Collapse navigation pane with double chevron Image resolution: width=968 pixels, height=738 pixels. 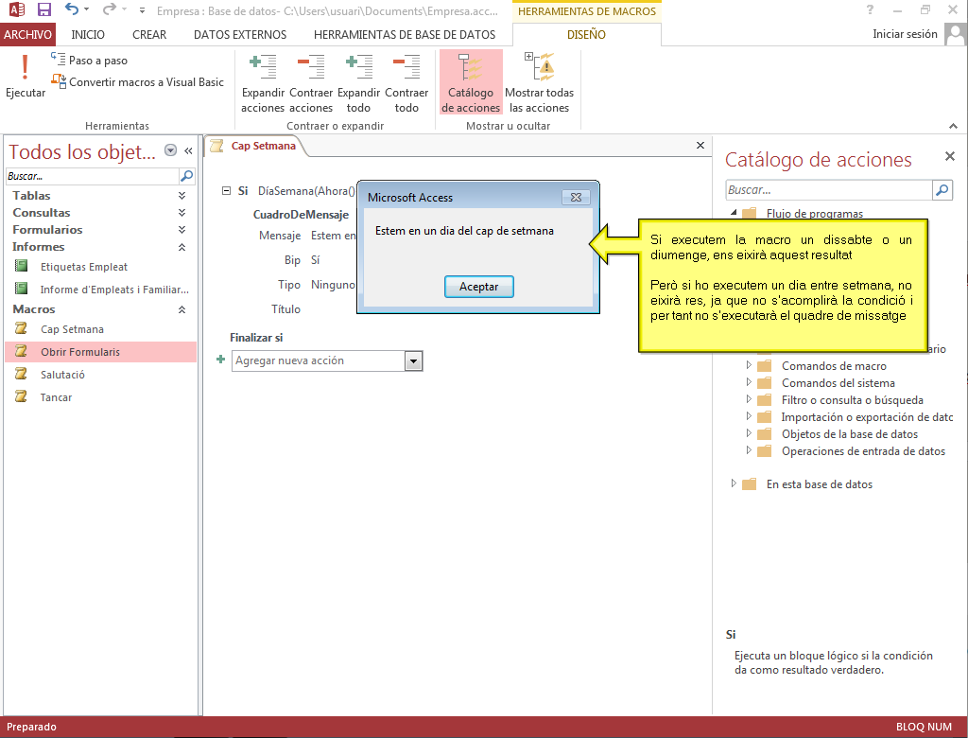pos(188,150)
